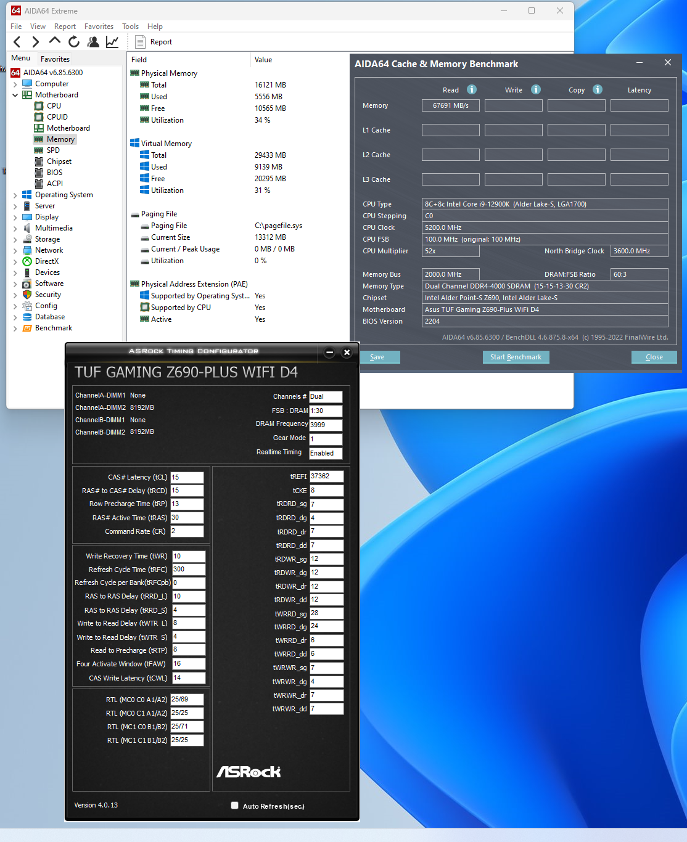Click the Copy info icon
Viewport: 687px width, 842px height.
pos(598,89)
